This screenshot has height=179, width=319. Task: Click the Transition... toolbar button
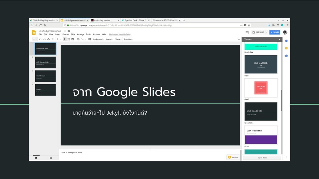[x=128, y=39]
